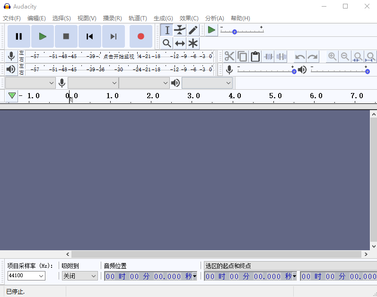Screen dimensions: 377x297
Task: Open the 文件(F) menu
Action: point(12,18)
